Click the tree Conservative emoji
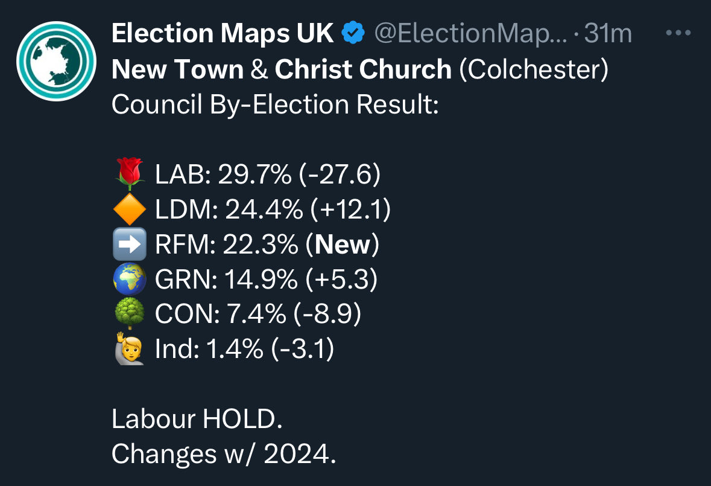 130,313
